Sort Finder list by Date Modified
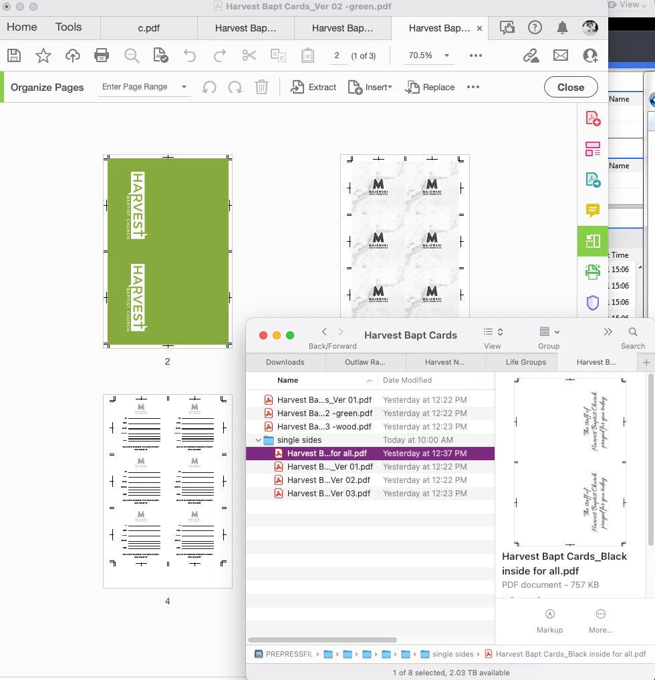 tap(407, 380)
